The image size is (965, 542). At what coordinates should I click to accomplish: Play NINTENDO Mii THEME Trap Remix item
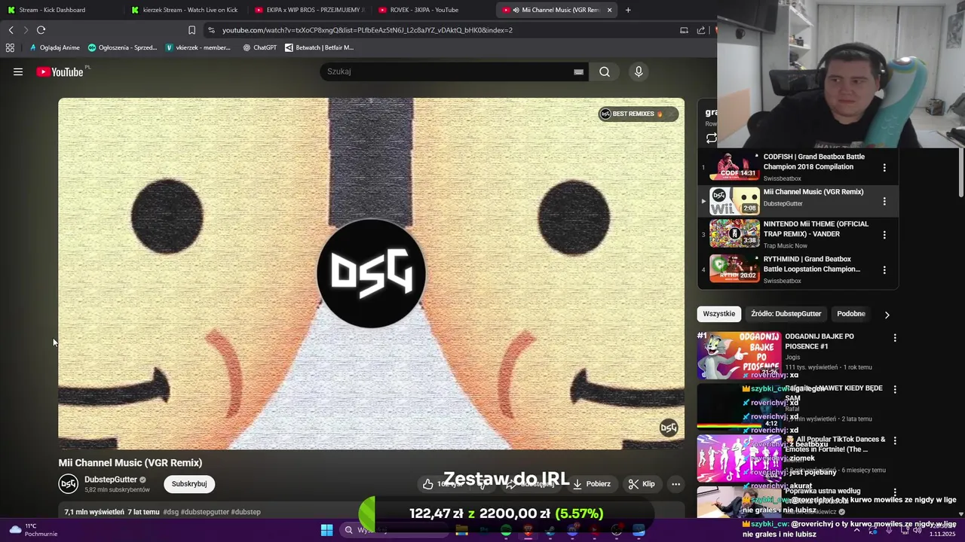pos(798,234)
